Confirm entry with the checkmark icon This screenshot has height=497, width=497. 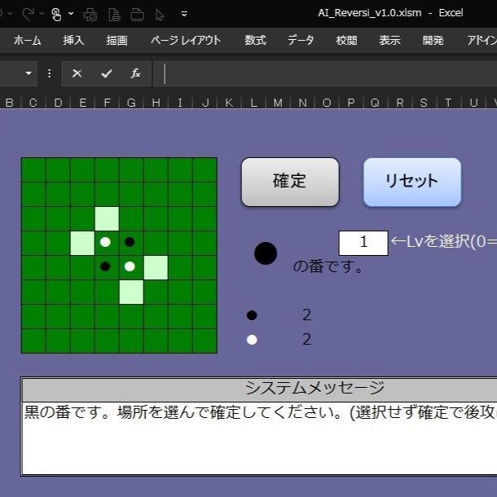point(107,73)
